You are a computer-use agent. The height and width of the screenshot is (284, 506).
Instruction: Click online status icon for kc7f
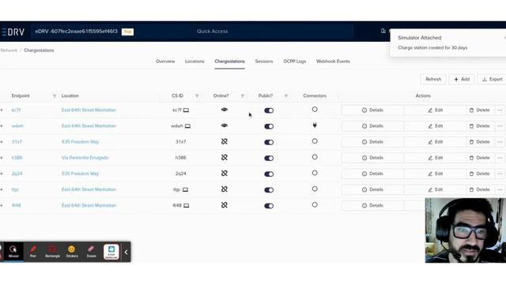pos(225,110)
